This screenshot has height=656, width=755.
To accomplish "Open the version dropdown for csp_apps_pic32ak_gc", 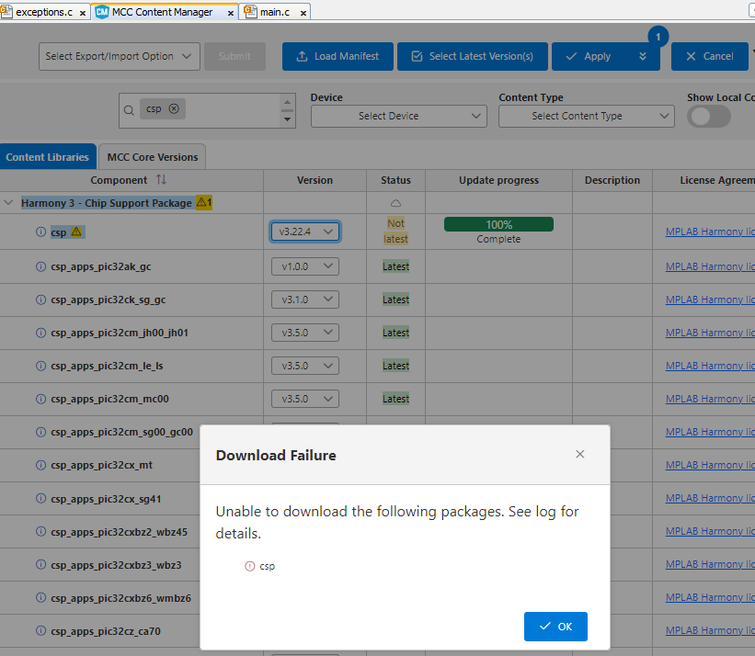I will pos(305,266).
